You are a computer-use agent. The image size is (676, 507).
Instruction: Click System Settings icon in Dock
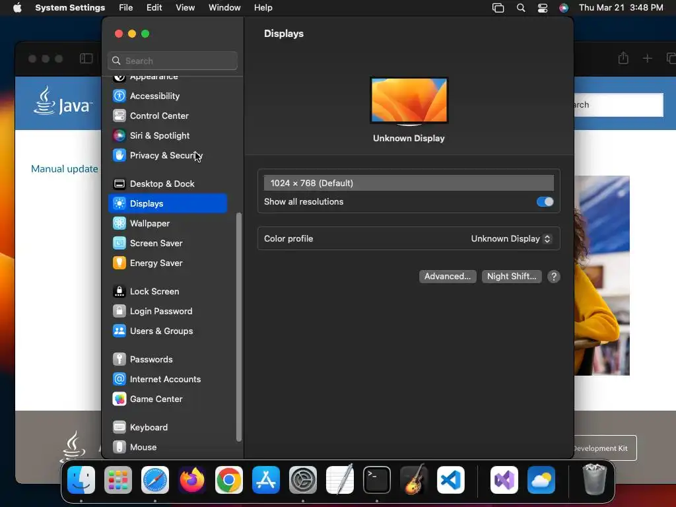[x=303, y=480]
